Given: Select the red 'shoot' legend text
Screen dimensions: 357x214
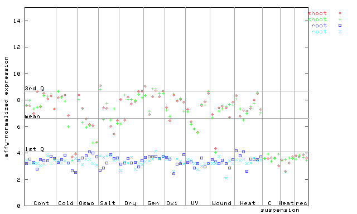Looking at the screenshot, I should tap(317, 13).
